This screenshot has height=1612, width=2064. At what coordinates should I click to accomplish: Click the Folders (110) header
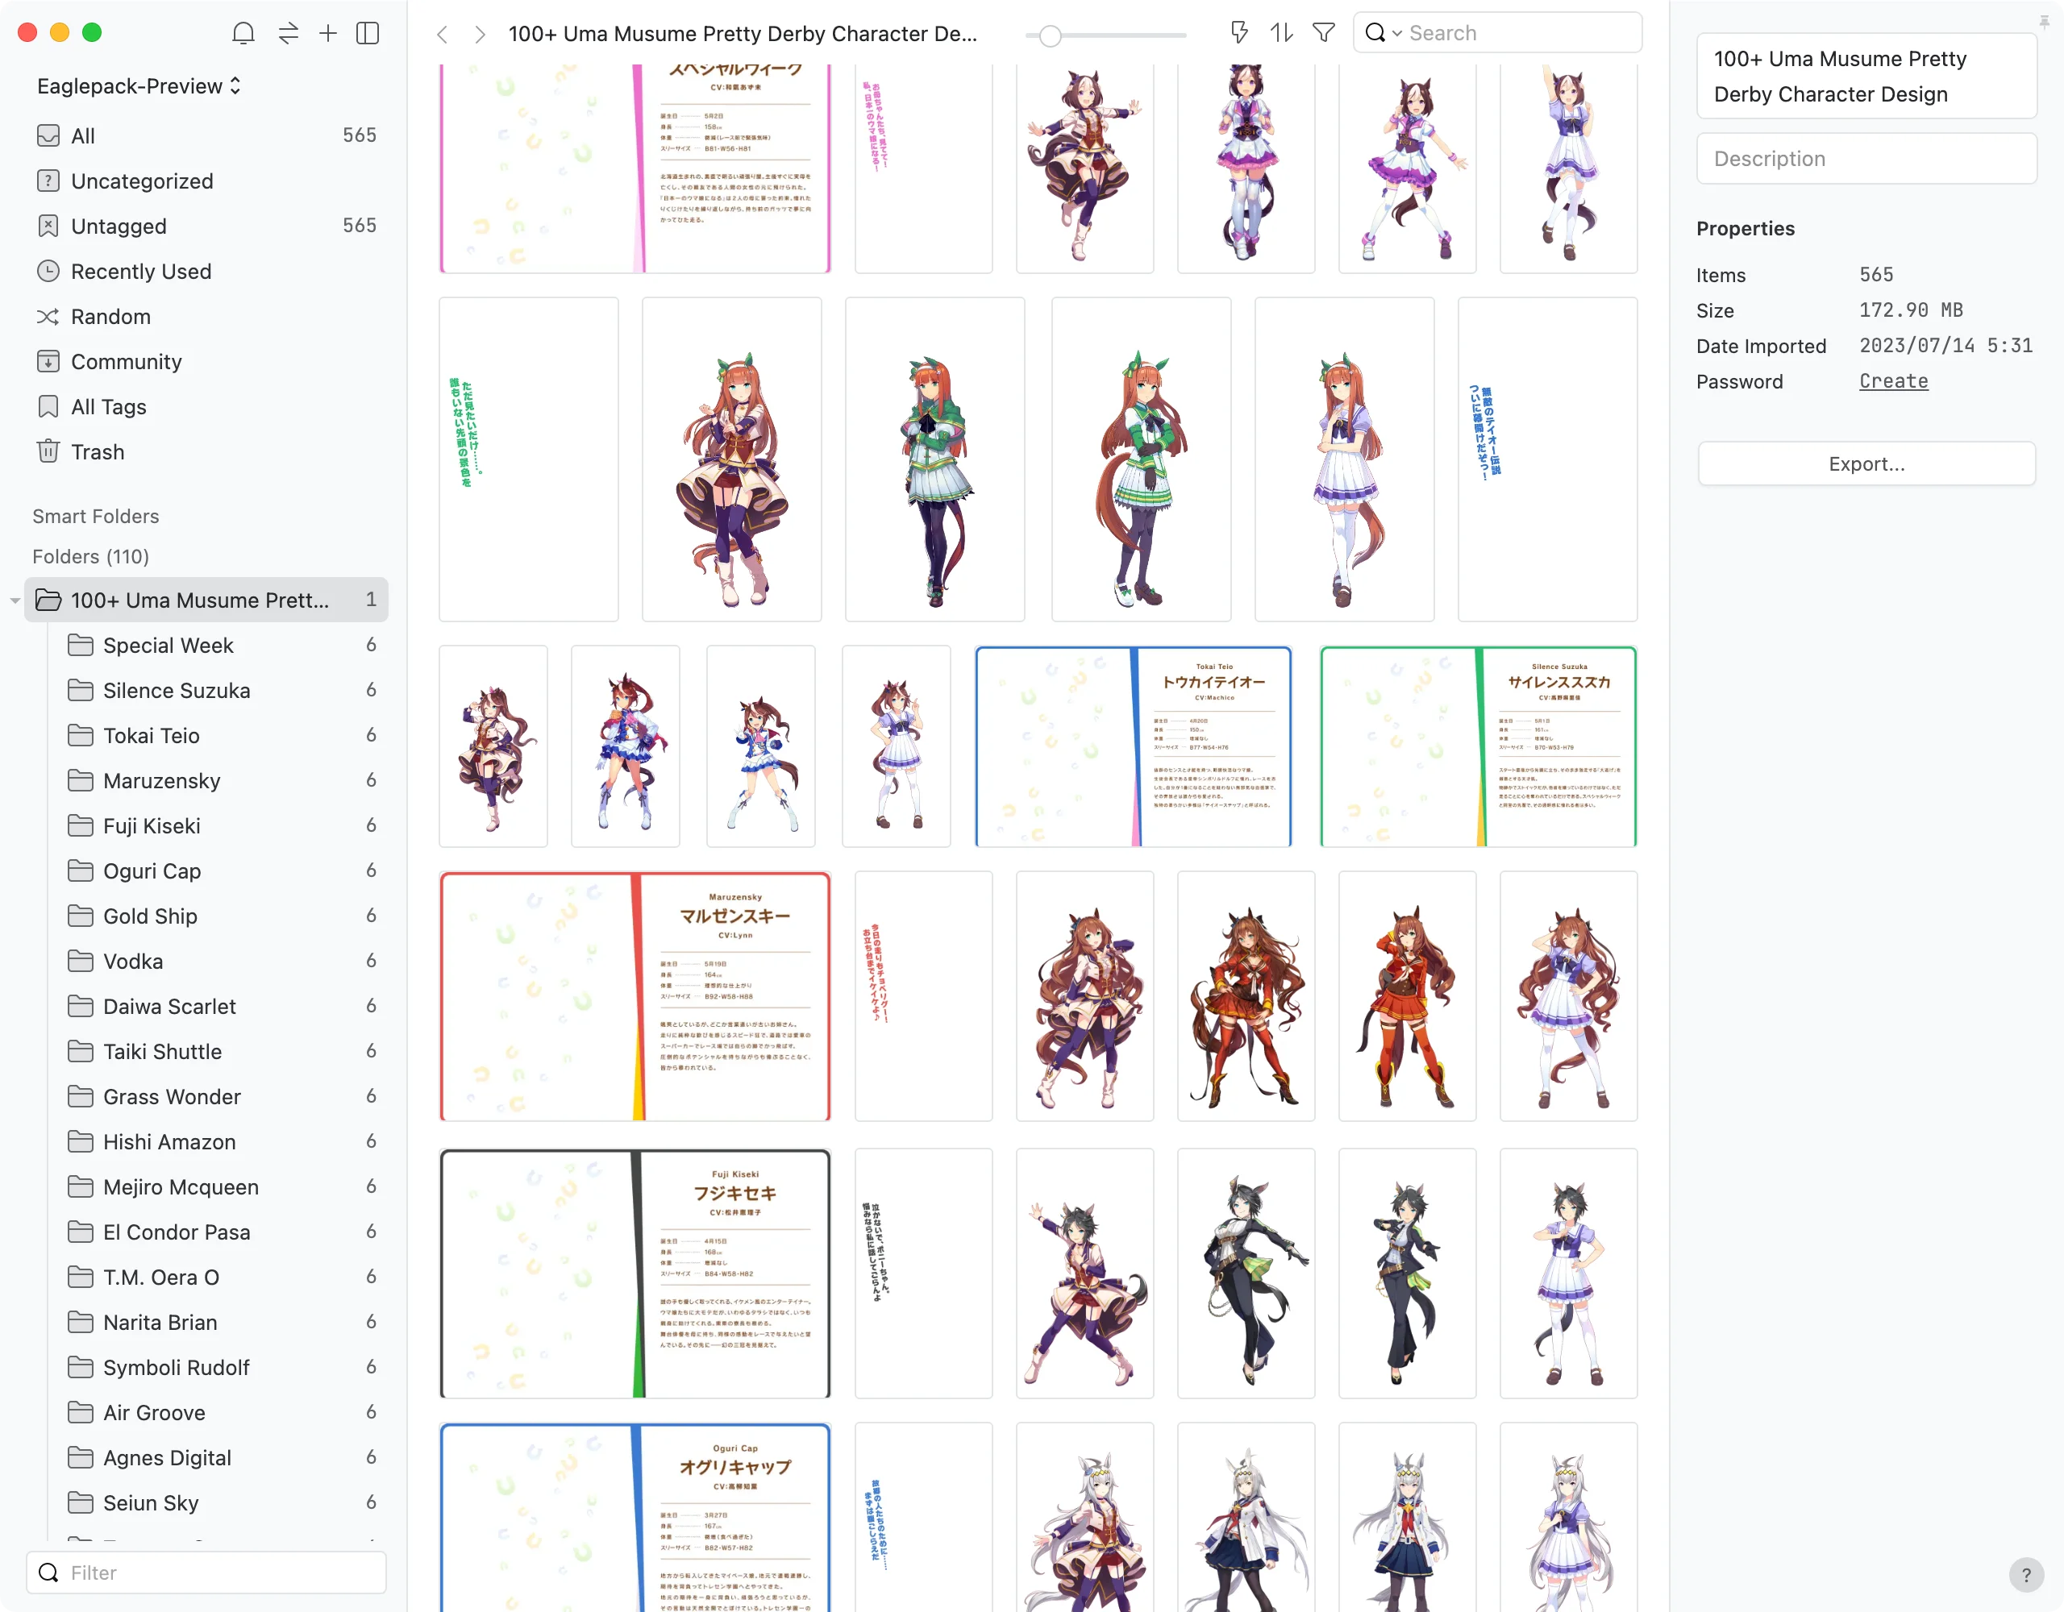(x=91, y=557)
